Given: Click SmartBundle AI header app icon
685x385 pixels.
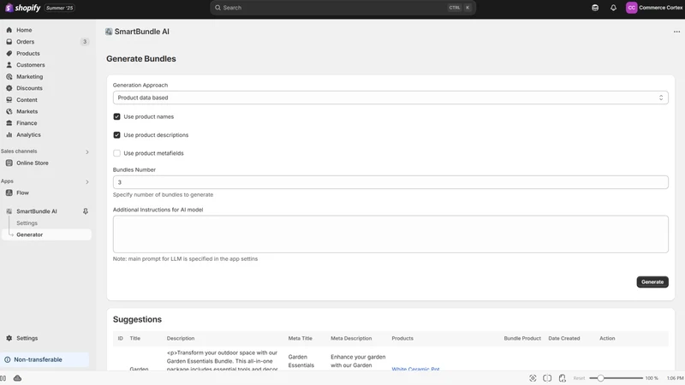Looking at the screenshot, I should pyautogui.click(x=109, y=32).
